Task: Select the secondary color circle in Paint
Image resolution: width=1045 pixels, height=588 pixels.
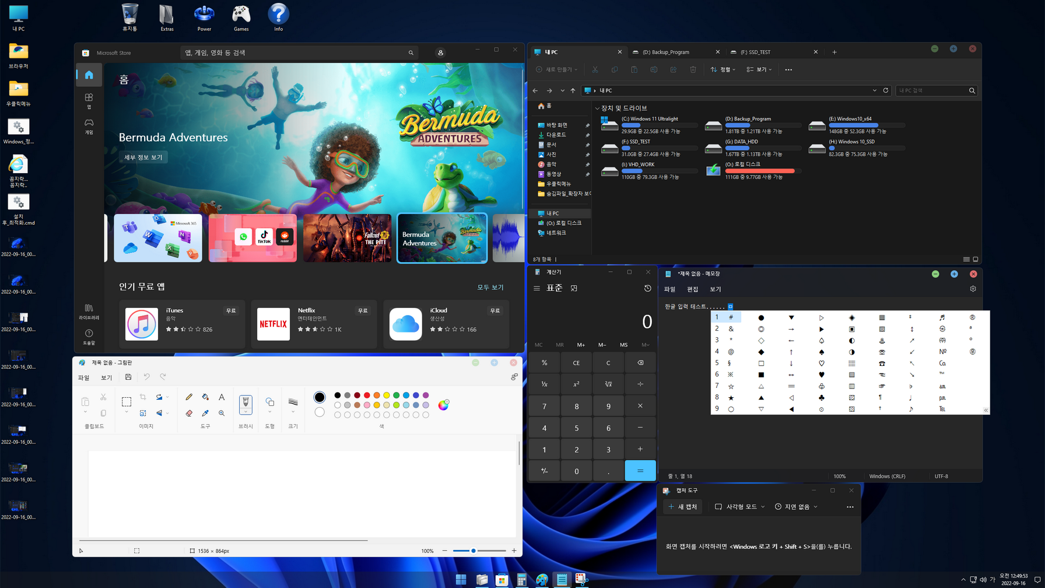Action: (320, 412)
